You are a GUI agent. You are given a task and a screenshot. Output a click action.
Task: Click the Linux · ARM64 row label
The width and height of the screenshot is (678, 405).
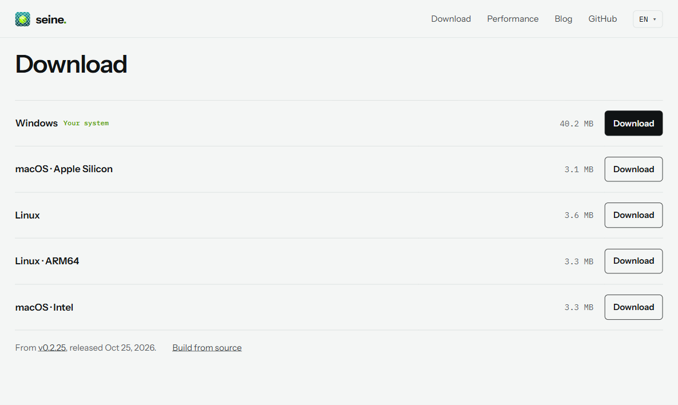point(47,261)
